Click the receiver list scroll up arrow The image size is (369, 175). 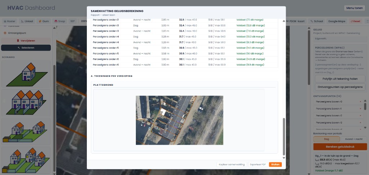(x=365, y=101)
